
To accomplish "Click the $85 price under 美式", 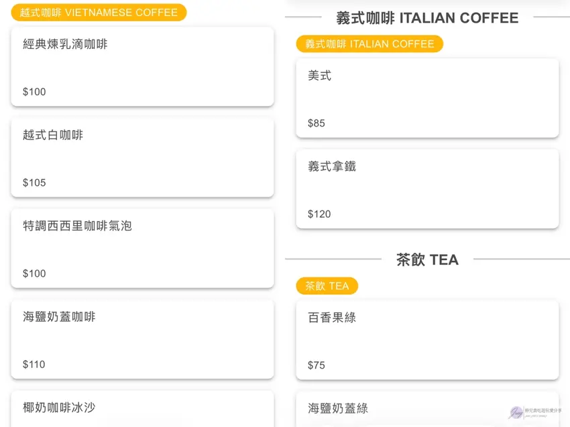I will coord(317,123).
